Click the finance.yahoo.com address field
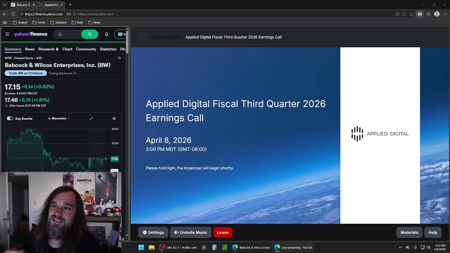The height and width of the screenshot is (253, 450). click(x=44, y=14)
